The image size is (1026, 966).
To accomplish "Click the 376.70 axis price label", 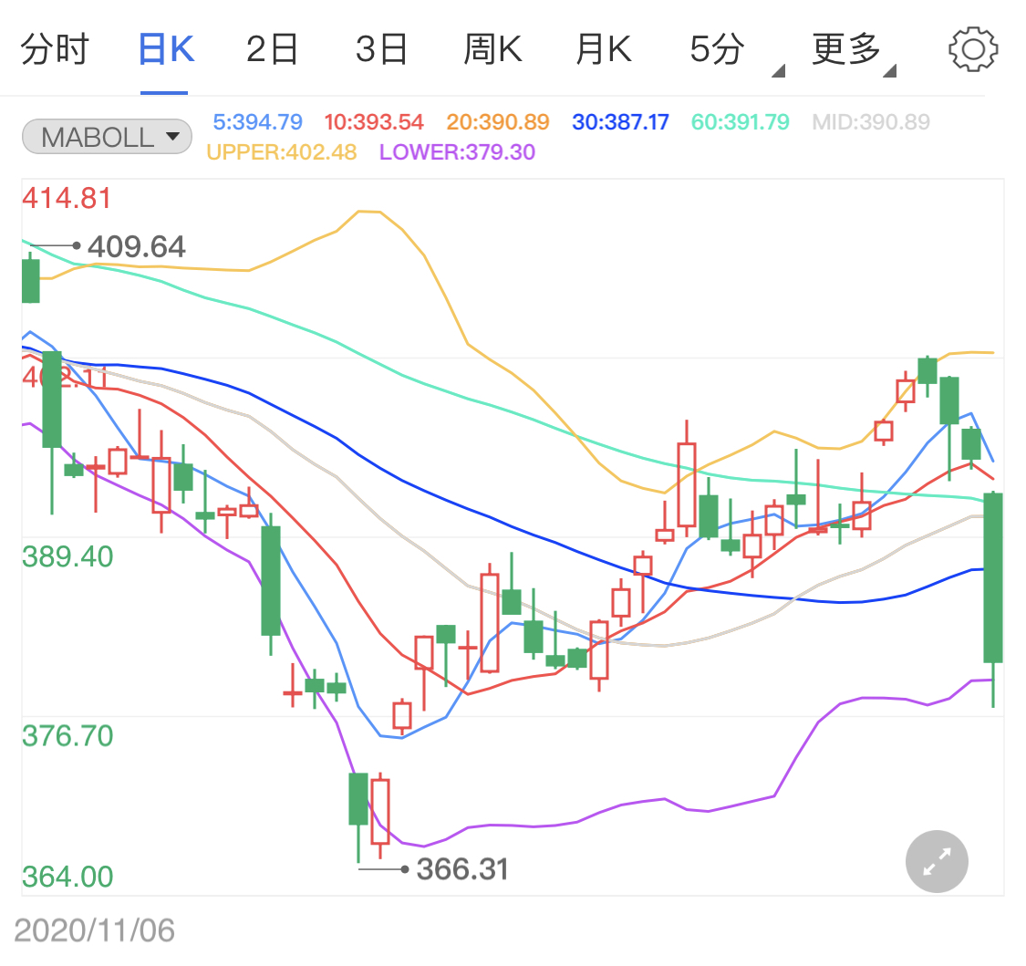I will (x=67, y=735).
